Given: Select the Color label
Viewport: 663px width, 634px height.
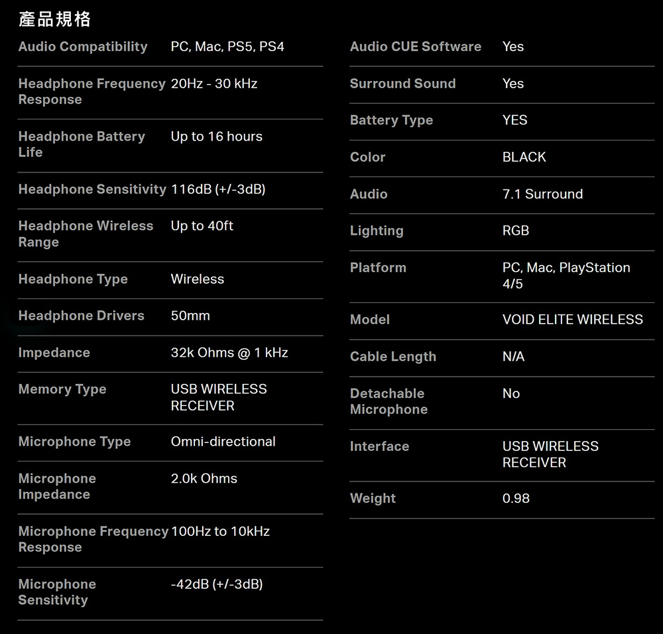Looking at the screenshot, I should point(367,157).
